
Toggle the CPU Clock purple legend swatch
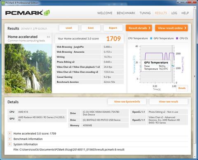[177, 38]
